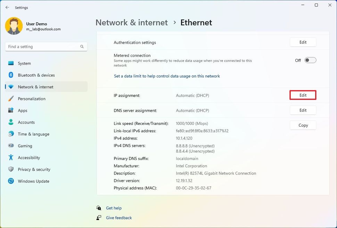Copy the network details

point(303,125)
